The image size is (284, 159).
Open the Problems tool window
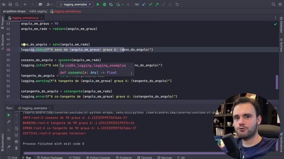(124, 157)
